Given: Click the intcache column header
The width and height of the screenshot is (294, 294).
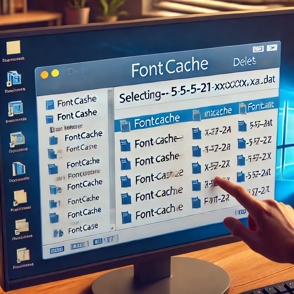Looking at the screenshot, I should 218,112.
